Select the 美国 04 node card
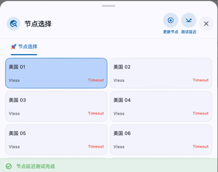This screenshot has height=172, width=218. 161,106
